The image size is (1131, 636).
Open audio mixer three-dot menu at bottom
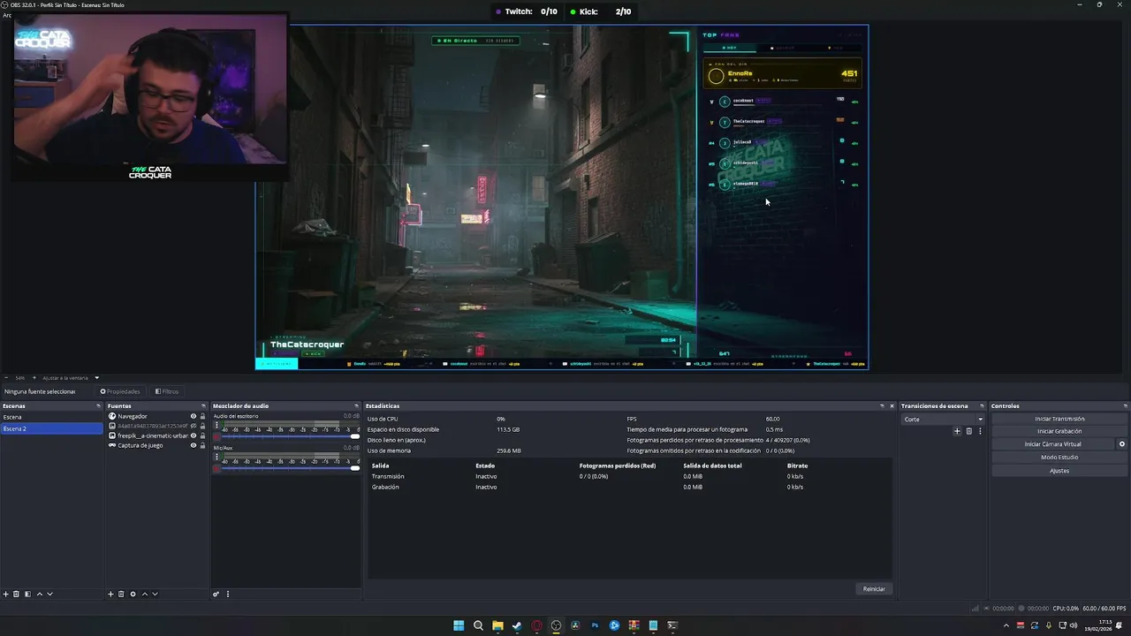click(x=227, y=594)
